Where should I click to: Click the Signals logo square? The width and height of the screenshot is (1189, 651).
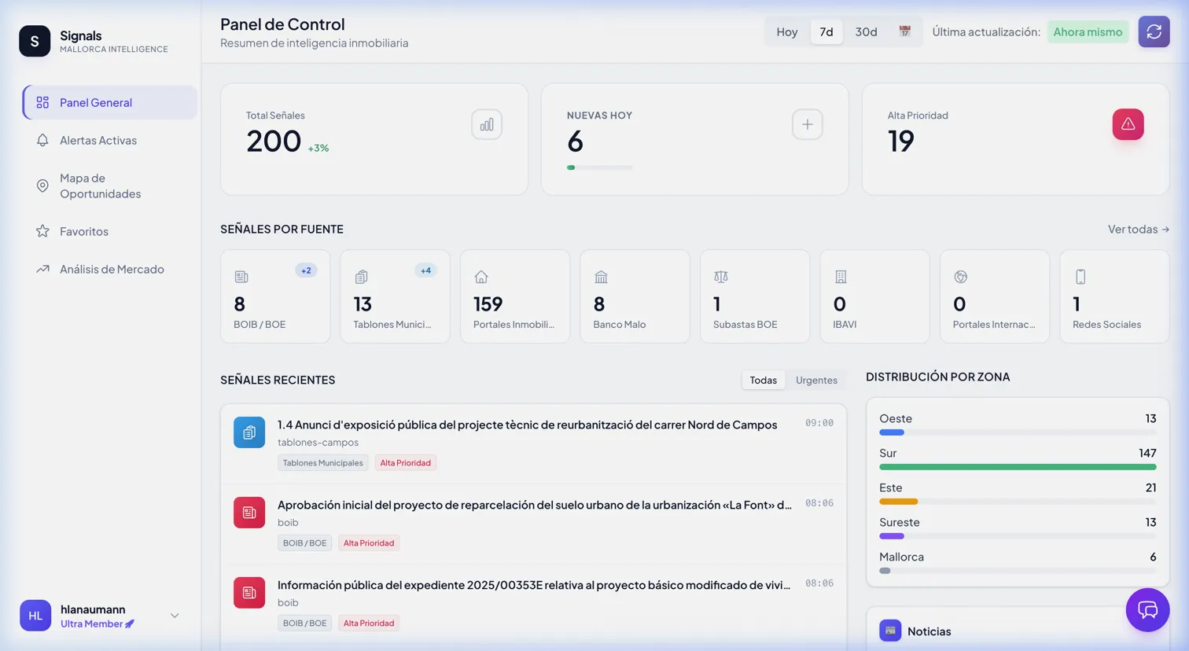click(x=35, y=41)
